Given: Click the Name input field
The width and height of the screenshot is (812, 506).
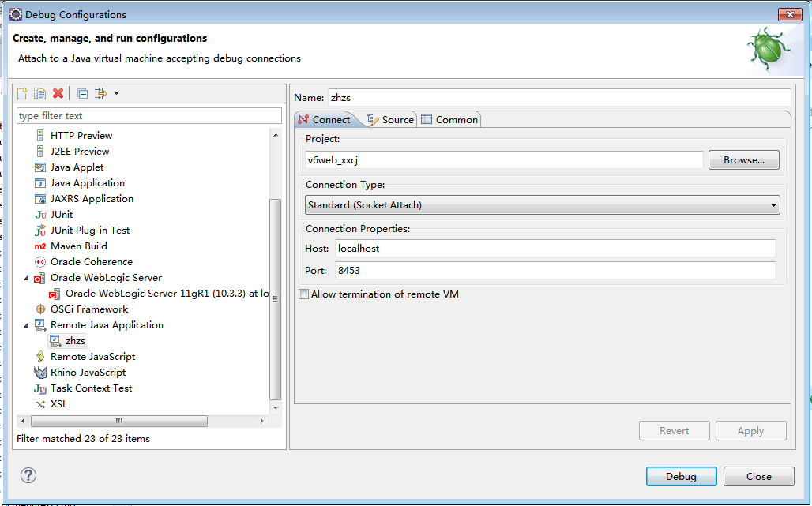Looking at the screenshot, I should [x=559, y=97].
